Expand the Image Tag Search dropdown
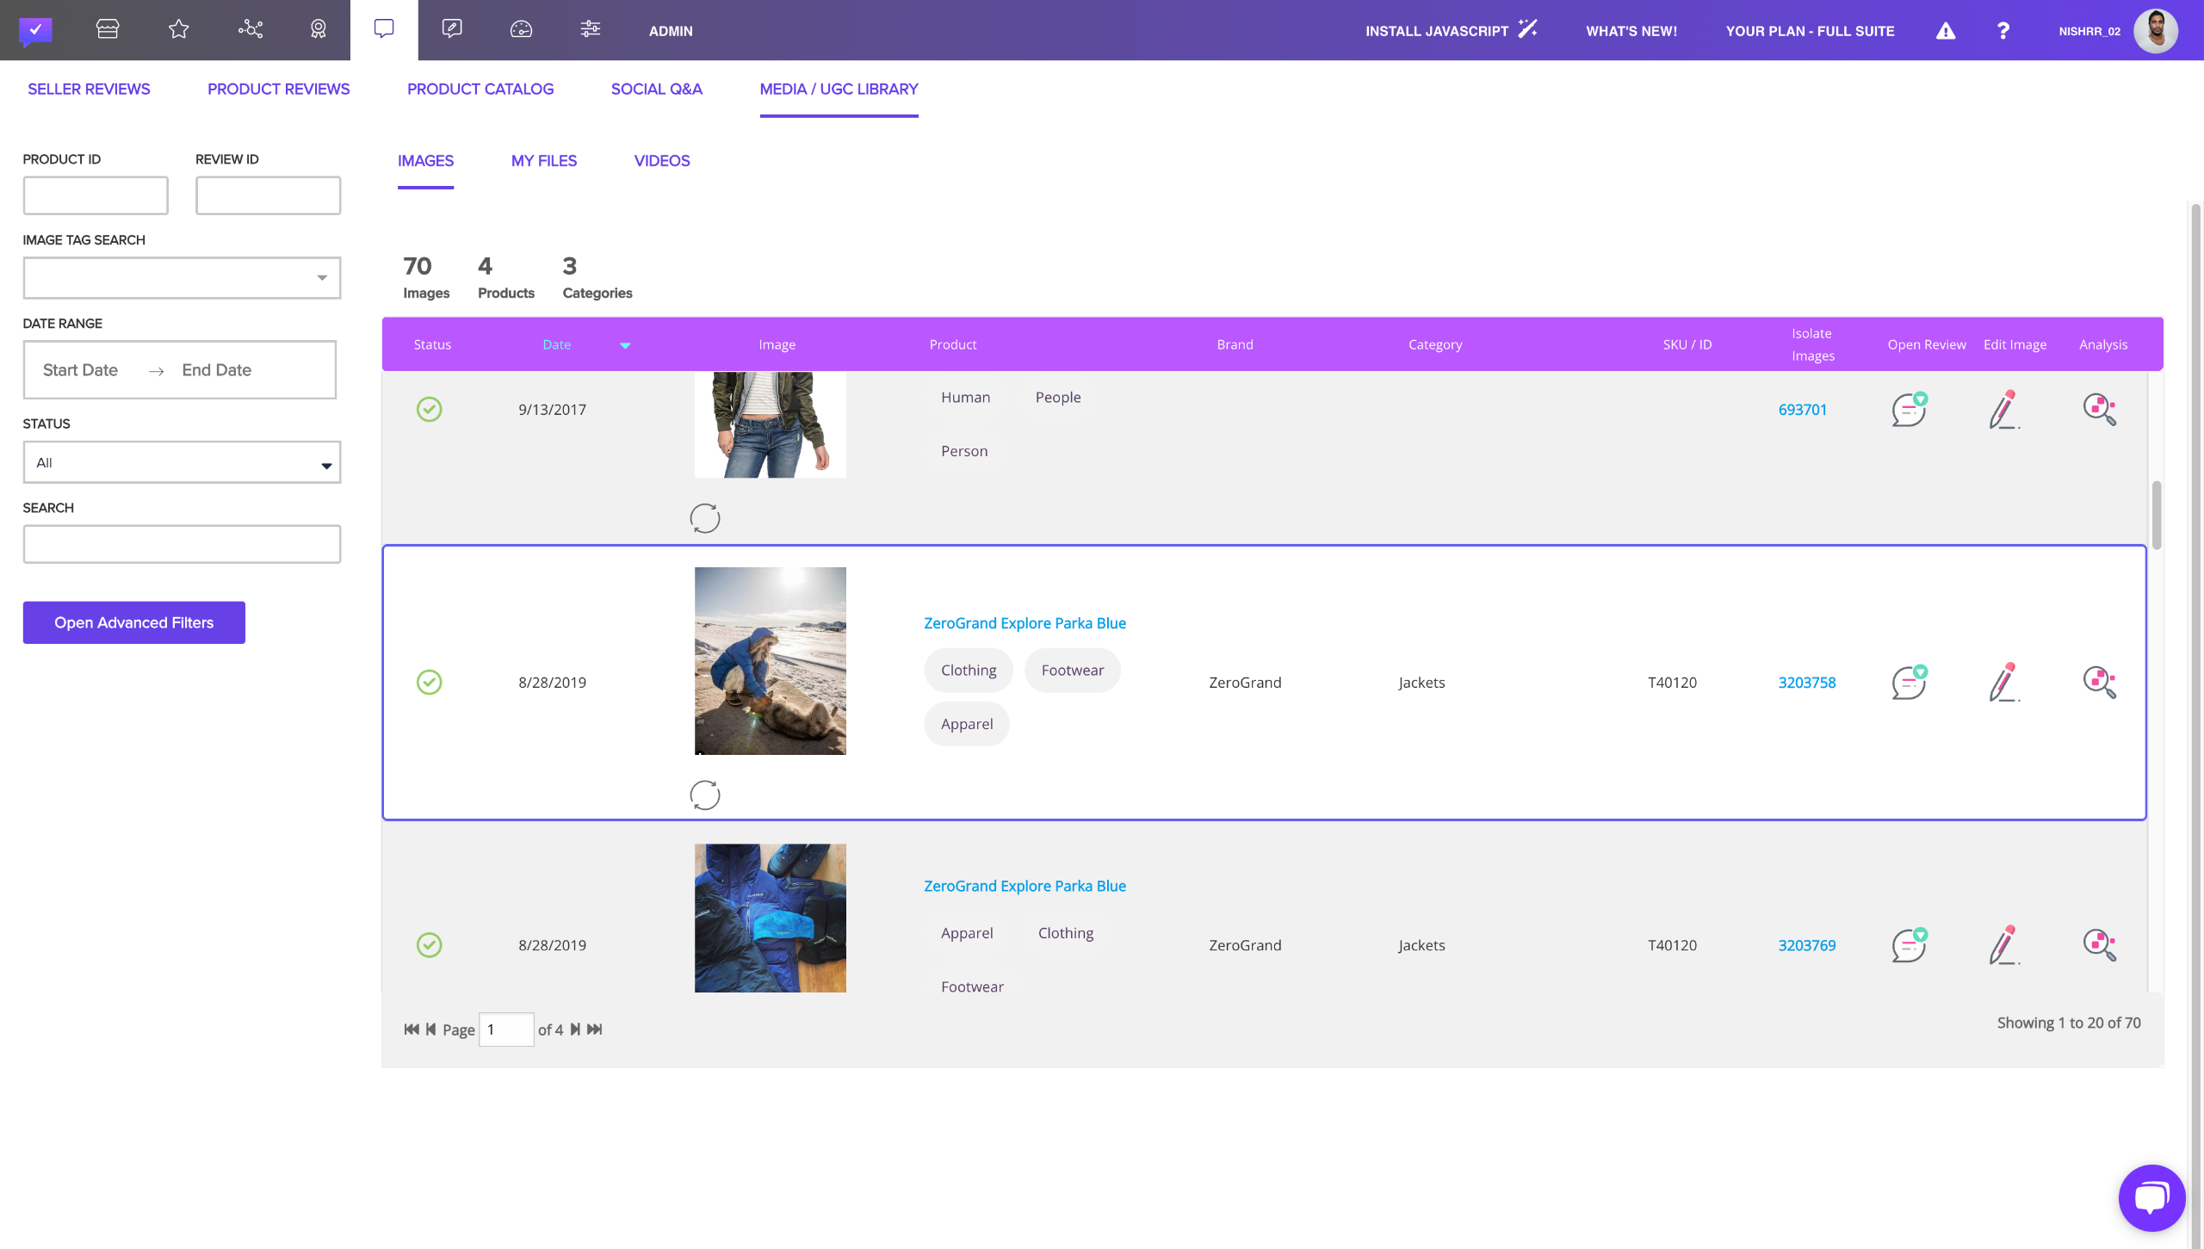 321,278
